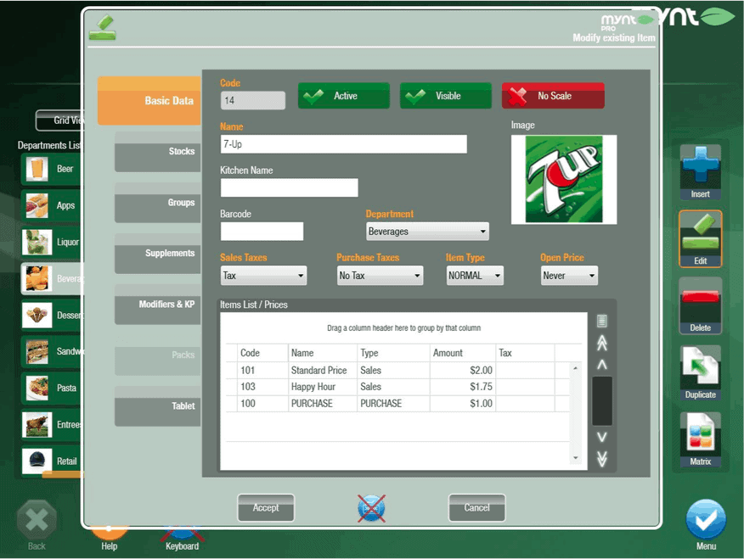The image size is (744, 559).
Task: Open the Purchase Taxes dropdown
Action: click(380, 276)
